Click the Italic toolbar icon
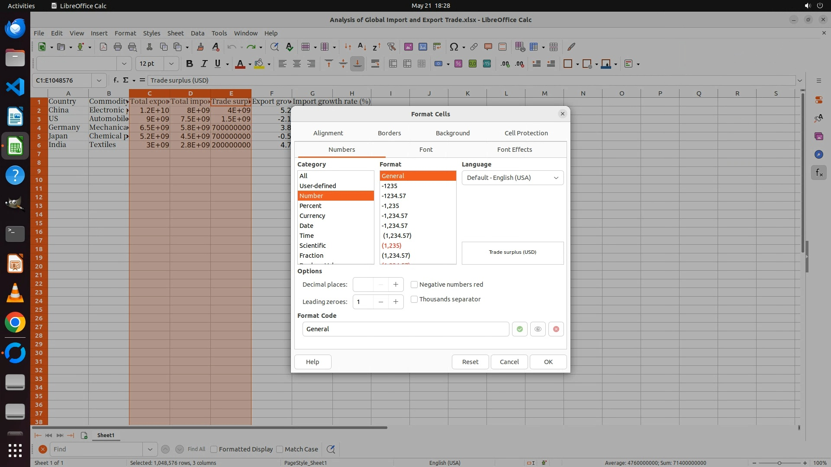Viewport: 831px width, 467px height. (203, 64)
